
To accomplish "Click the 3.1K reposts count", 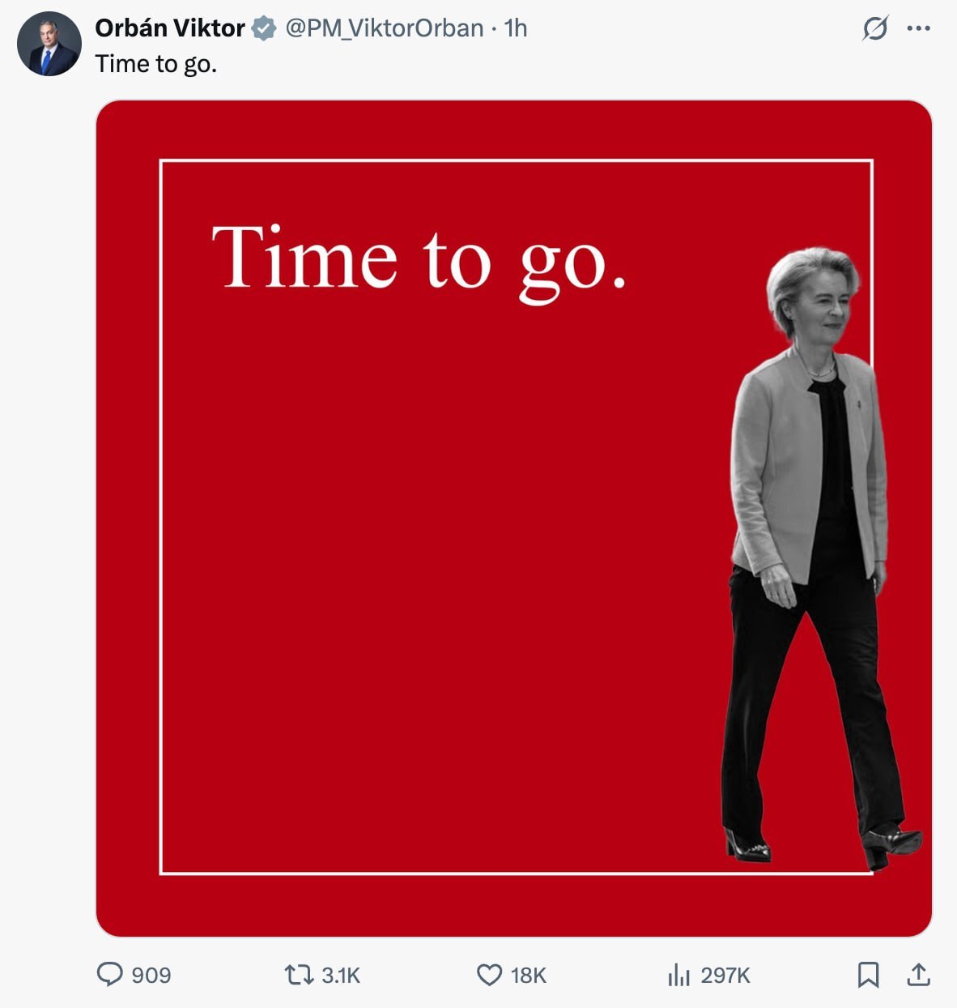I will click(x=341, y=975).
